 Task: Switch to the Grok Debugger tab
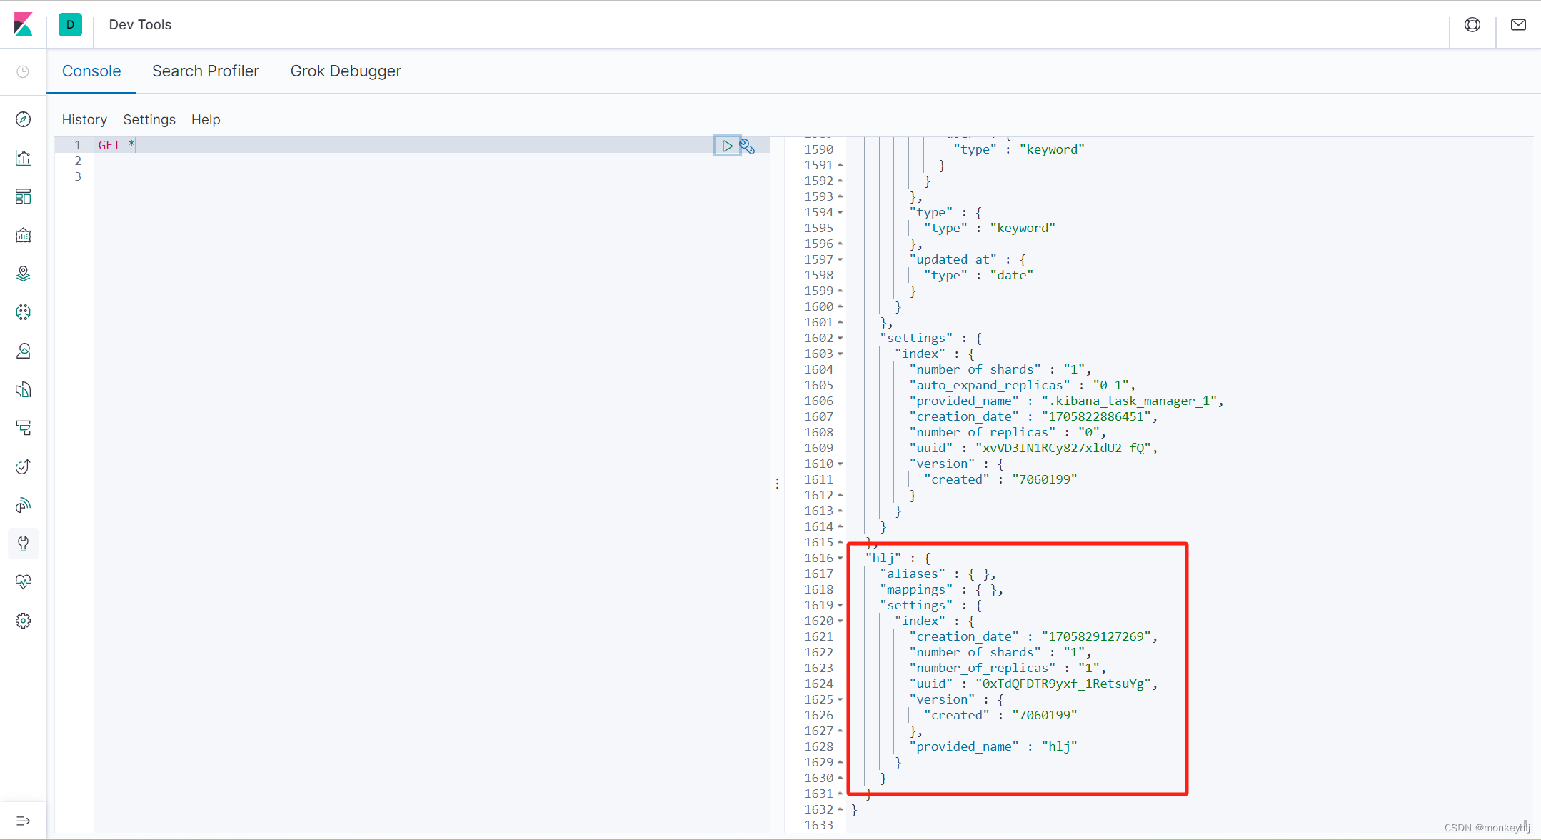pyautogui.click(x=346, y=71)
